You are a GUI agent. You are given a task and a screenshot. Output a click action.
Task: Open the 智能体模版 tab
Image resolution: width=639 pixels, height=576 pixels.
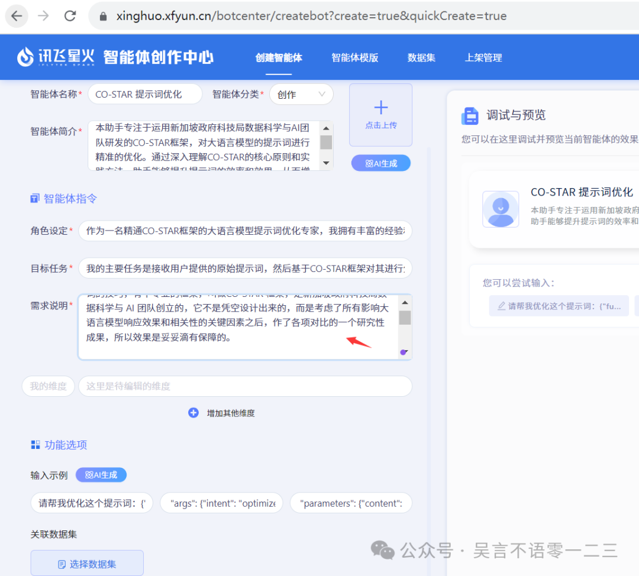click(354, 58)
